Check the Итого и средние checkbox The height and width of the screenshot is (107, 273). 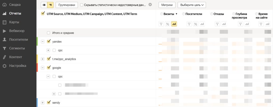[49, 33]
